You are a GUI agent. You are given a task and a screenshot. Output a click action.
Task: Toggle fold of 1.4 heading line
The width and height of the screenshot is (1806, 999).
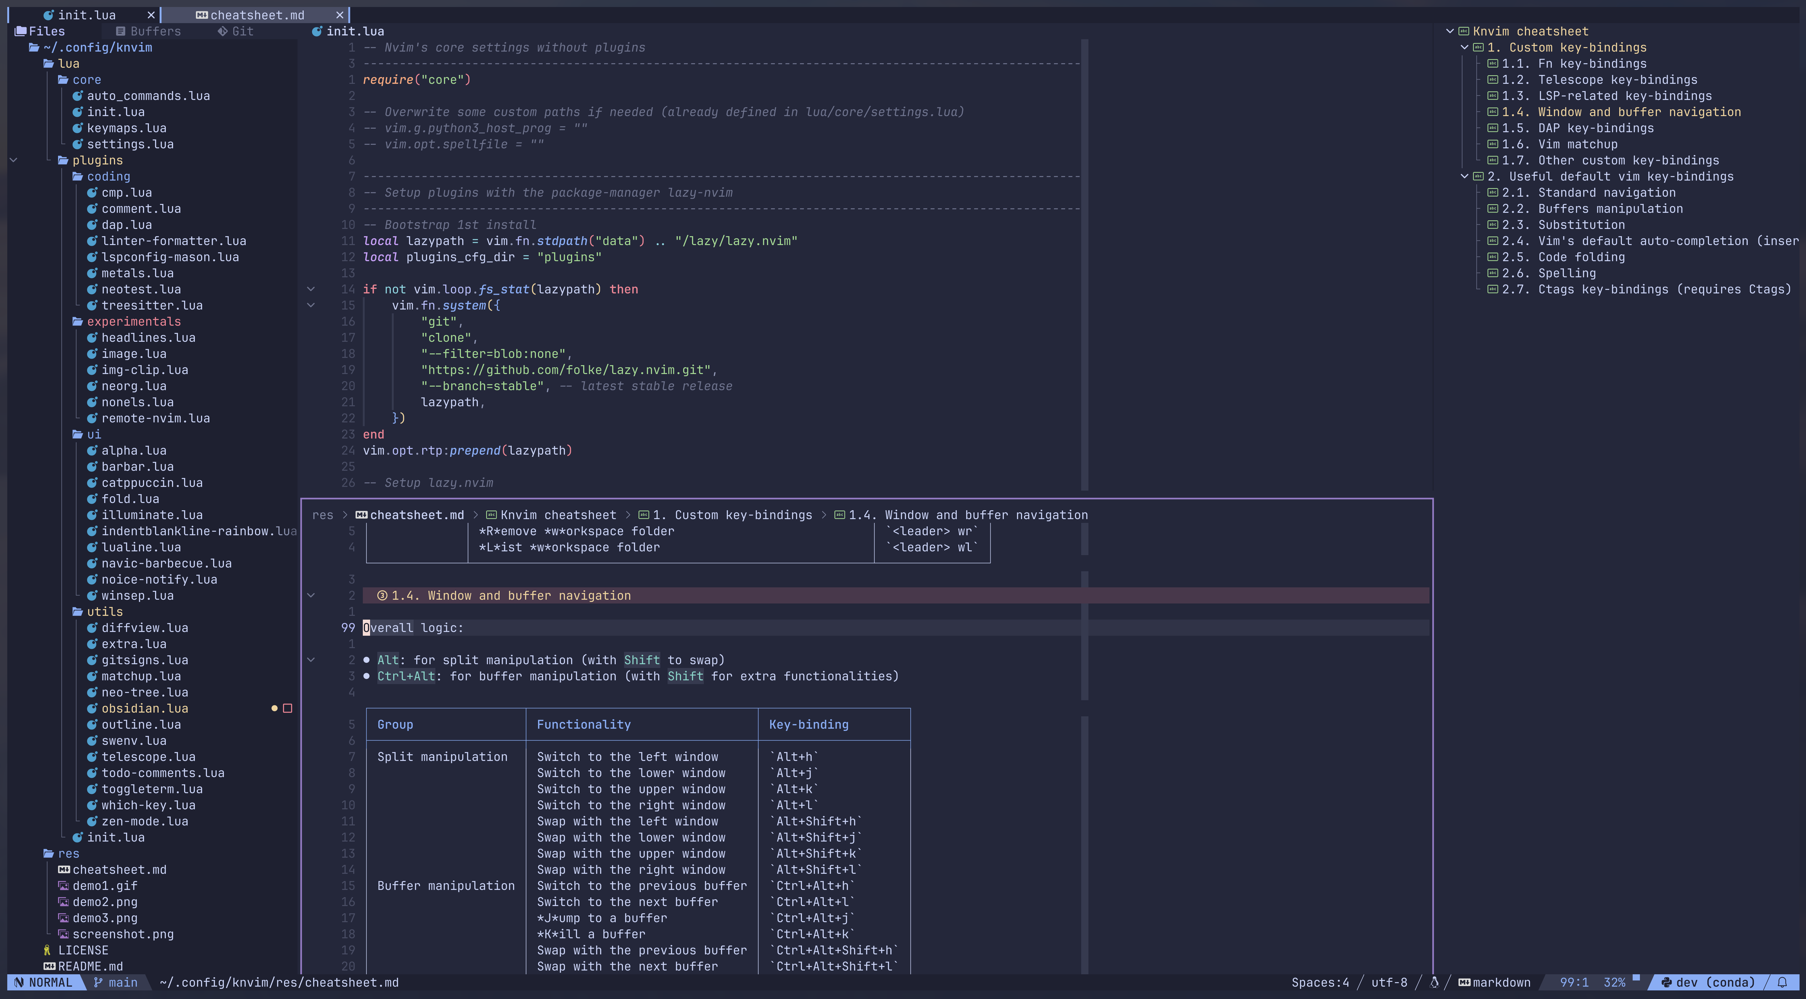point(311,595)
